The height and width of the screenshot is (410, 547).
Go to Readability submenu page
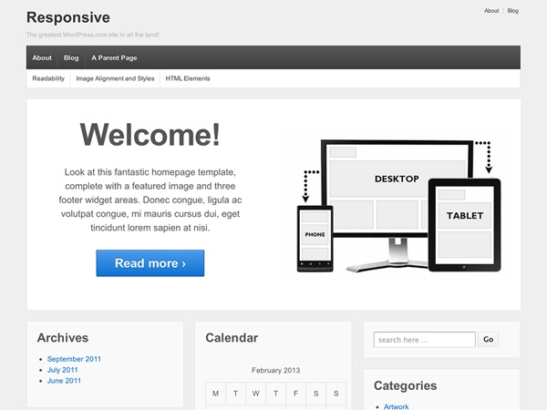pos(48,78)
